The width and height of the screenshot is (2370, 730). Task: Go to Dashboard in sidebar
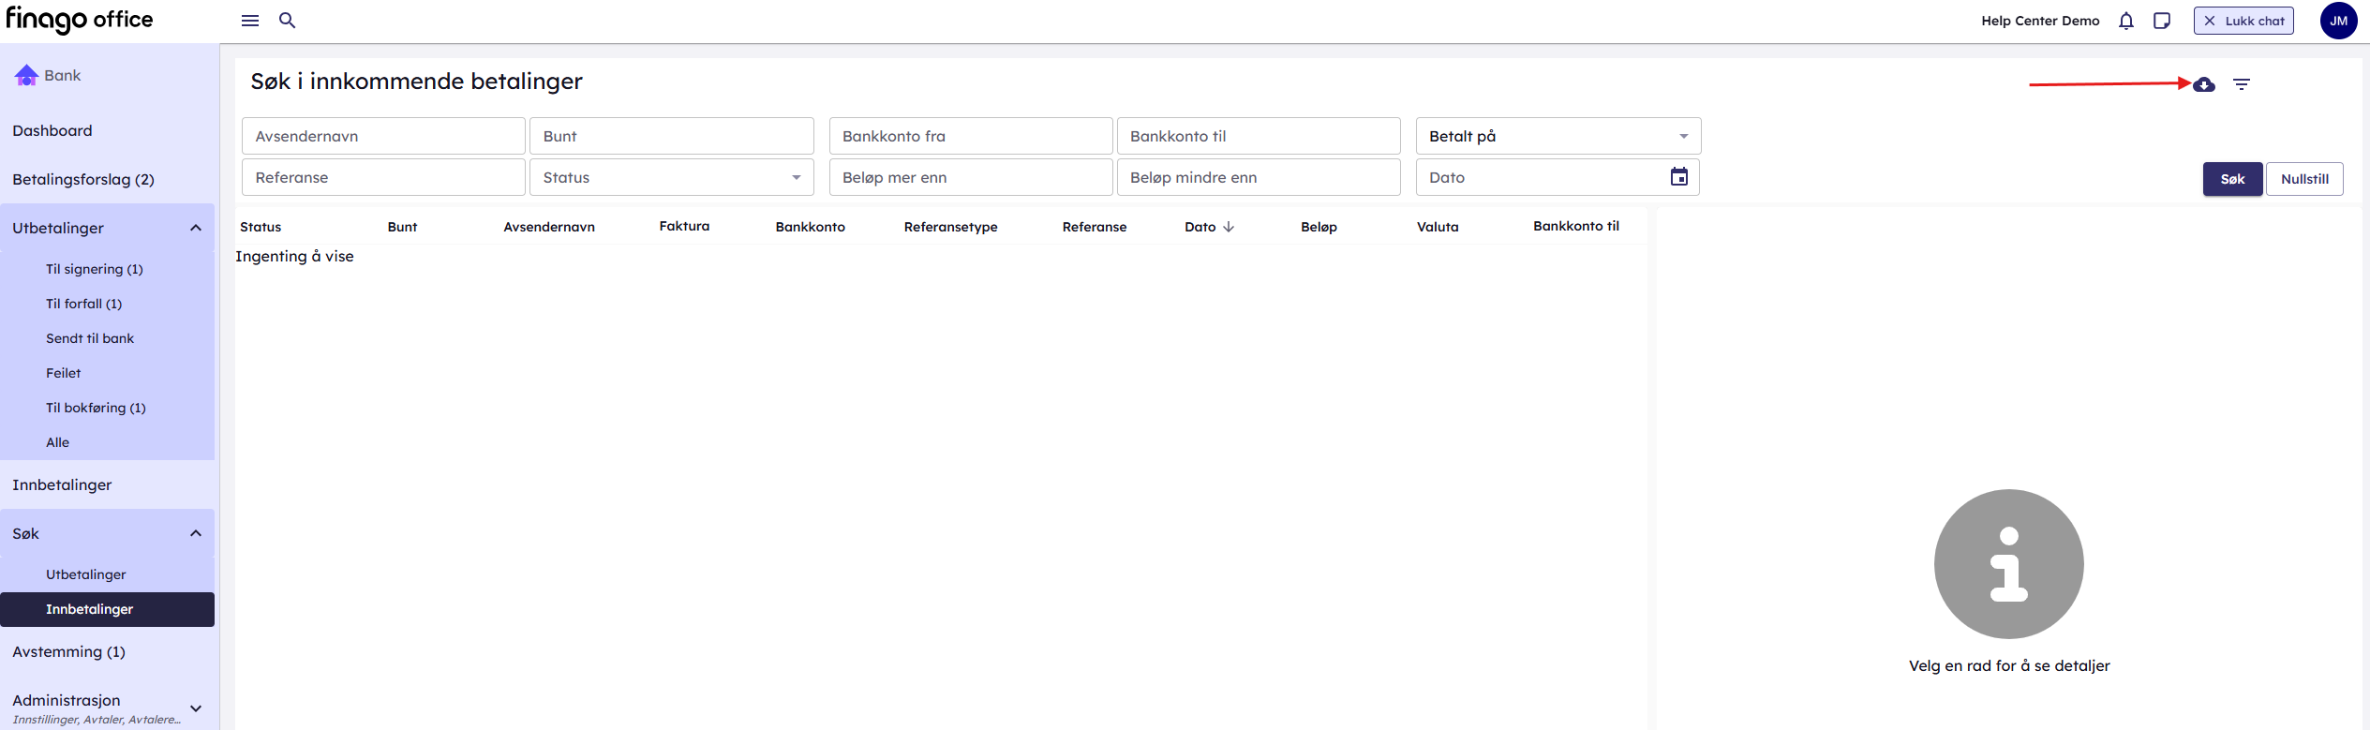(x=52, y=130)
